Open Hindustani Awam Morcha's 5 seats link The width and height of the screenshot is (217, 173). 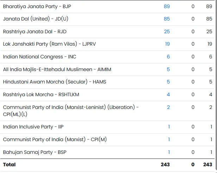click(x=168, y=82)
